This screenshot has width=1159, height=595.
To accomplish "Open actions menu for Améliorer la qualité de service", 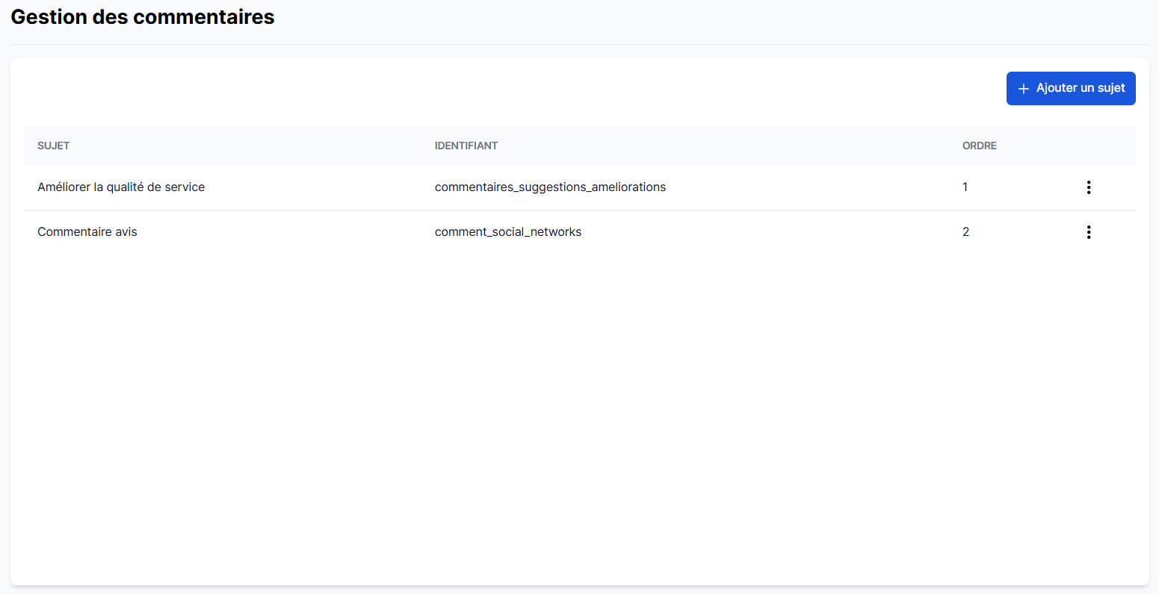I will (1088, 187).
